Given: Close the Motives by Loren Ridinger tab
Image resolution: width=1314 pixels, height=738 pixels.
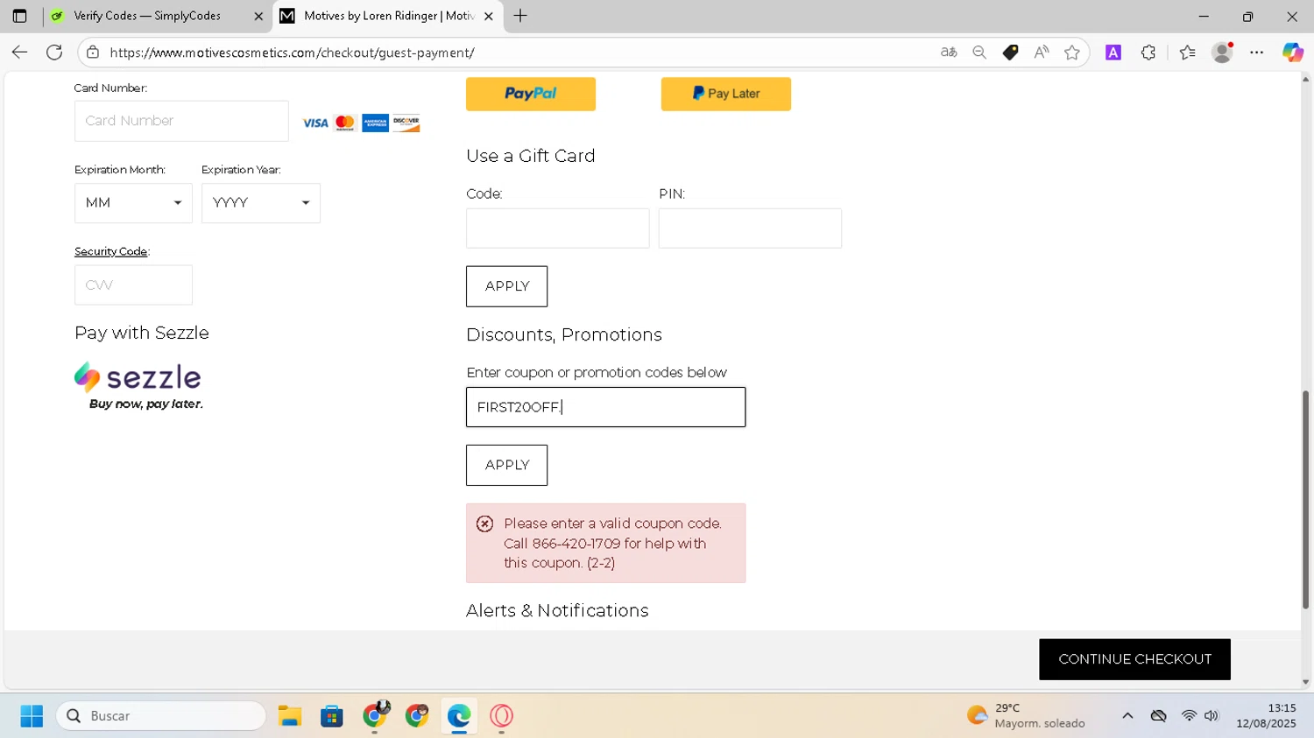Looking at the screenshot, I should click(489, 16).
